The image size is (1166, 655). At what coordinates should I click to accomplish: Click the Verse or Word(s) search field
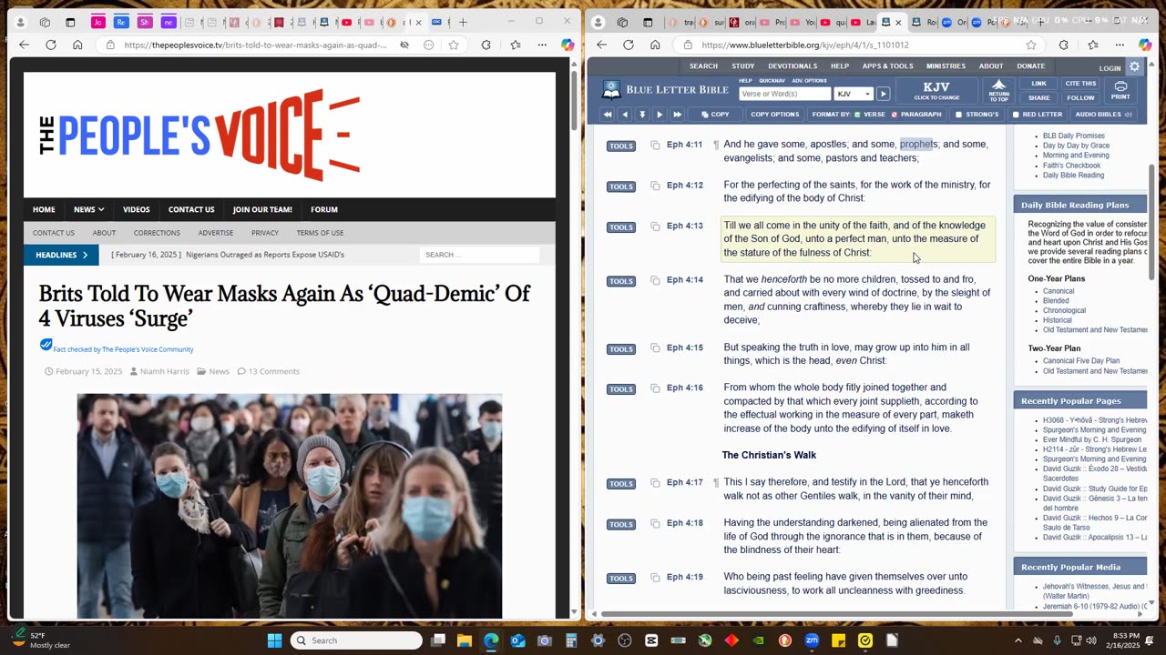[x=784, y=94]
